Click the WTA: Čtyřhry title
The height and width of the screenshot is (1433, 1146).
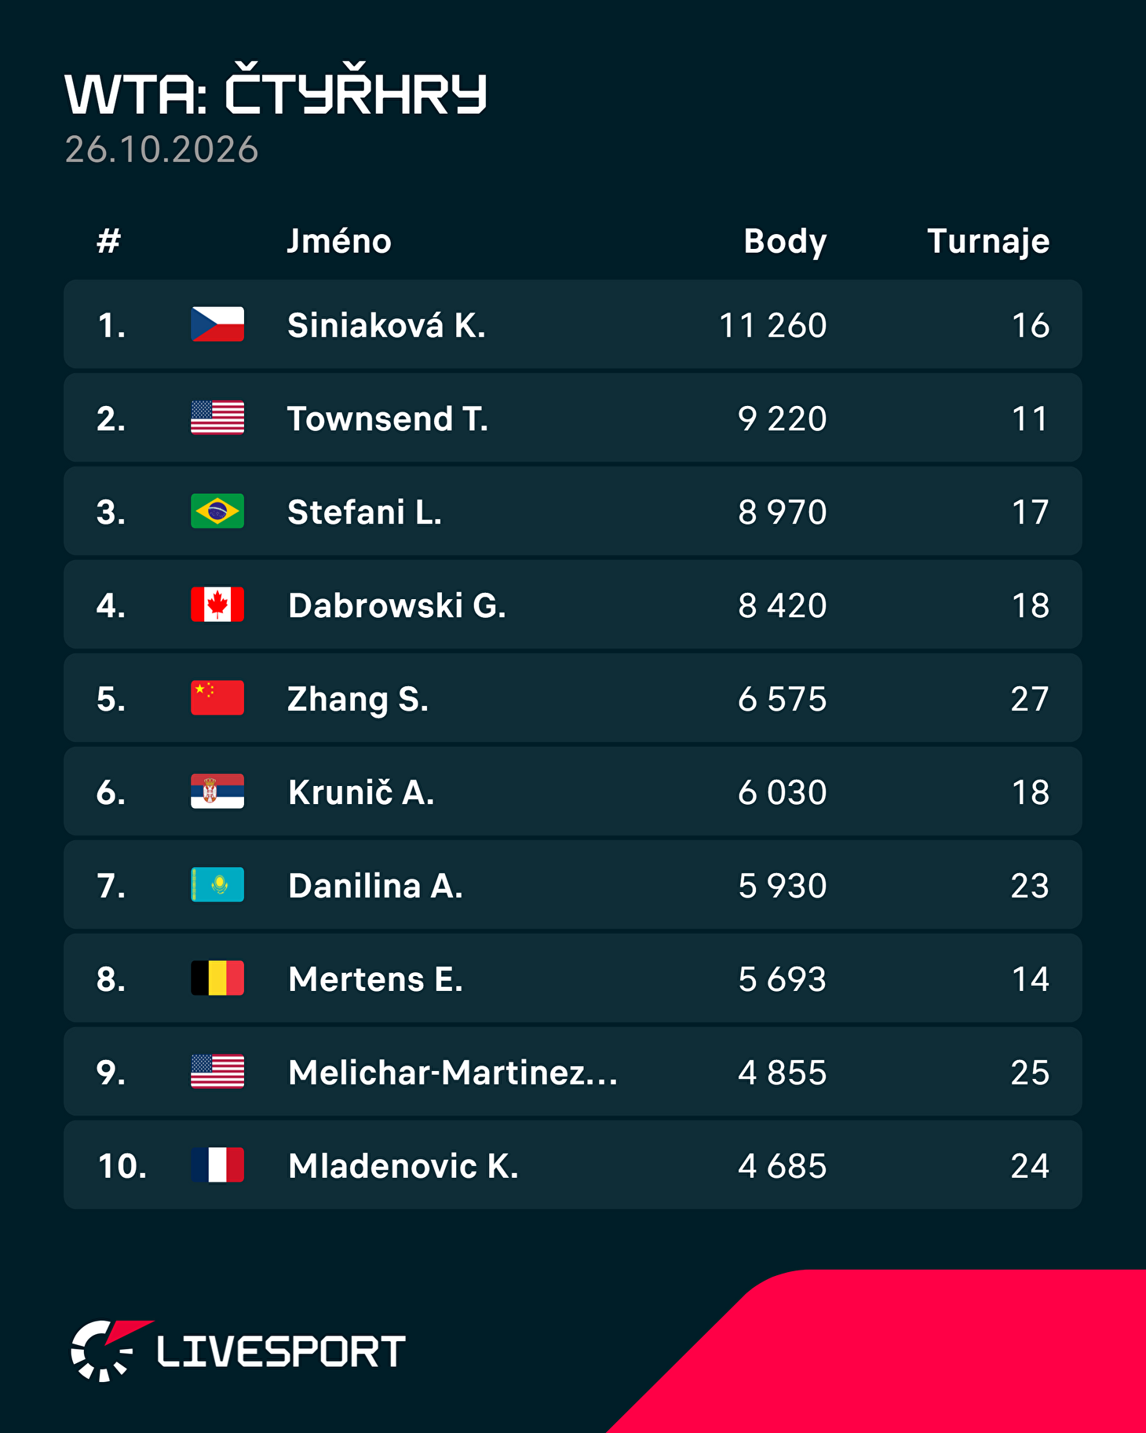click(276, 93)
